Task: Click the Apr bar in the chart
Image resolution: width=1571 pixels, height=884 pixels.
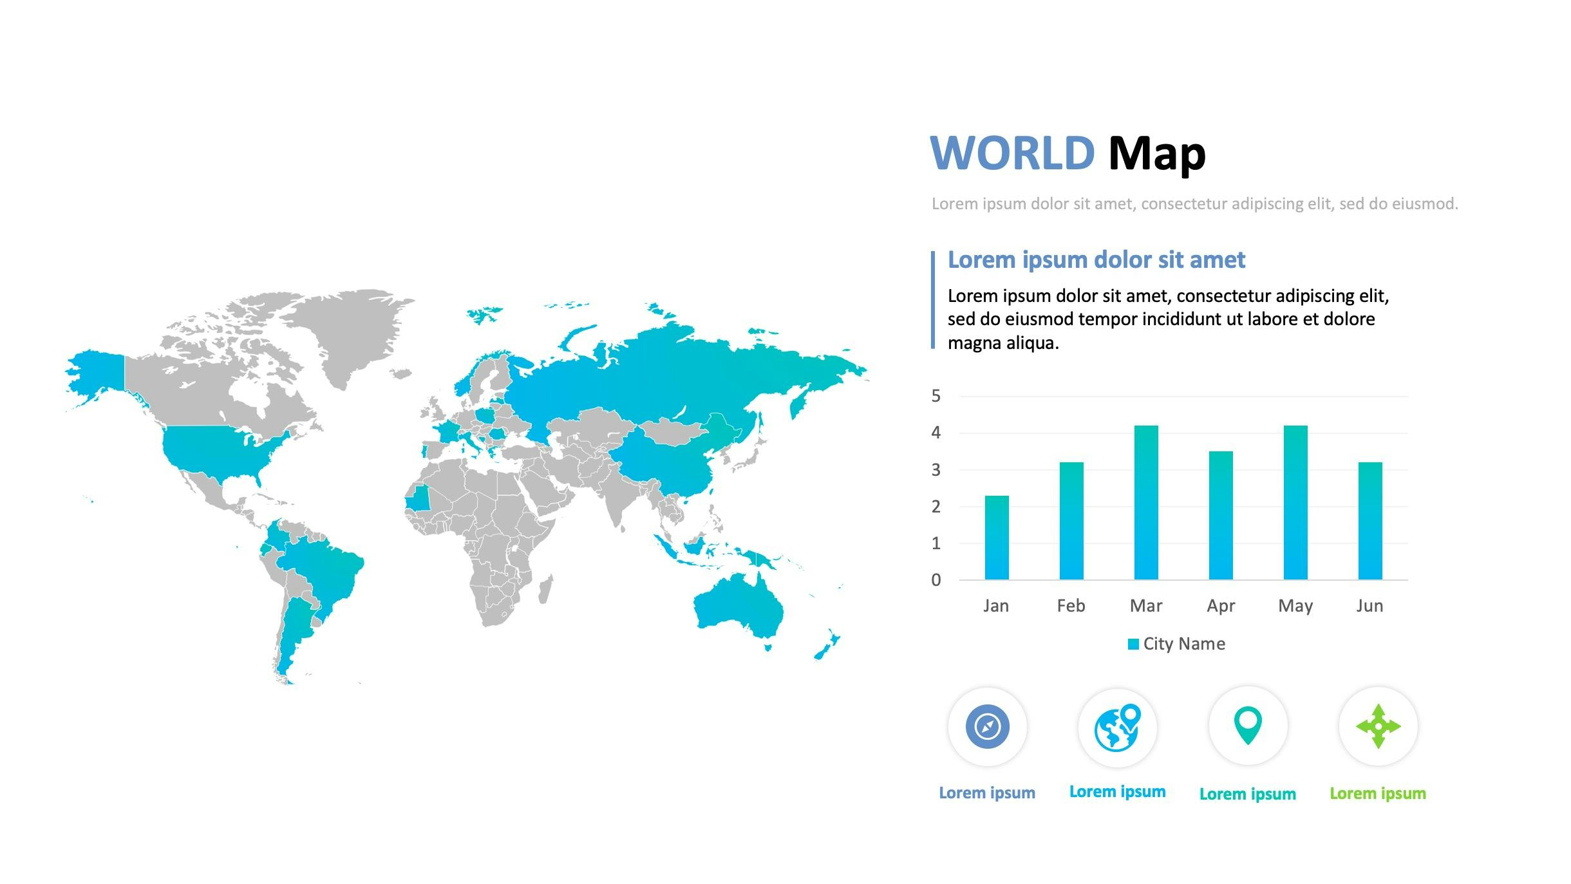Action: [1221, 515]
